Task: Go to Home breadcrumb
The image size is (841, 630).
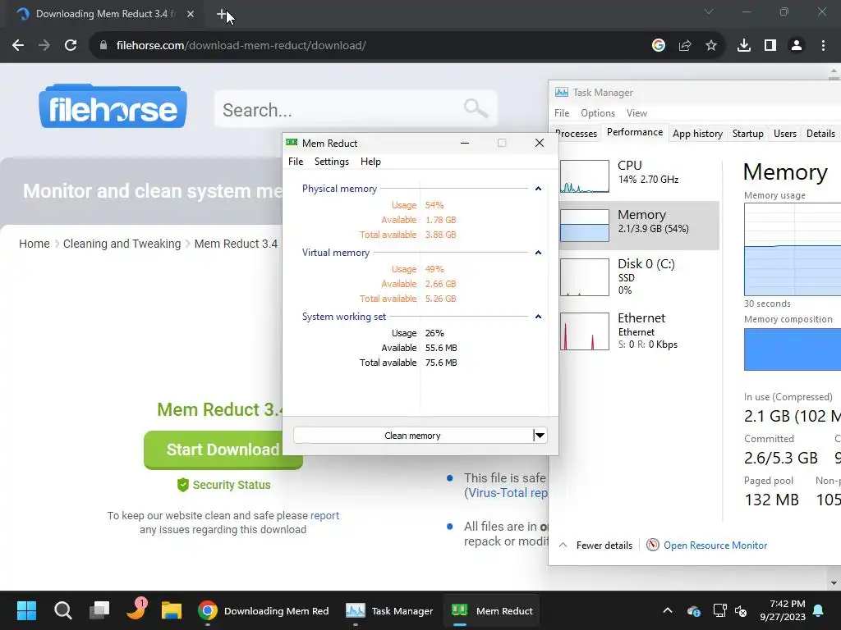Action: (x=34, y=244)
